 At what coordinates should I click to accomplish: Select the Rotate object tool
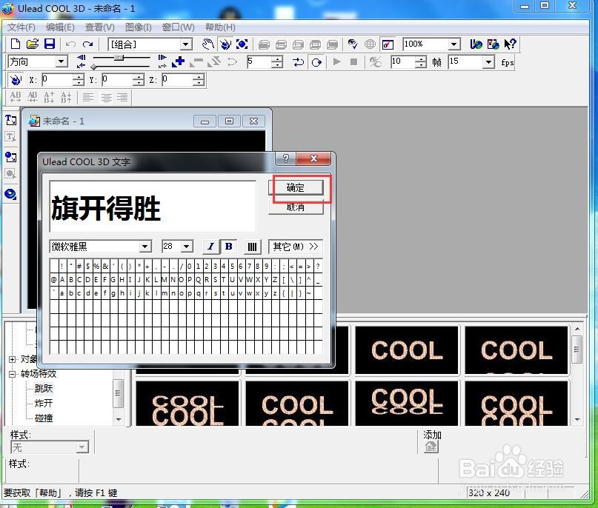point(225,44)
